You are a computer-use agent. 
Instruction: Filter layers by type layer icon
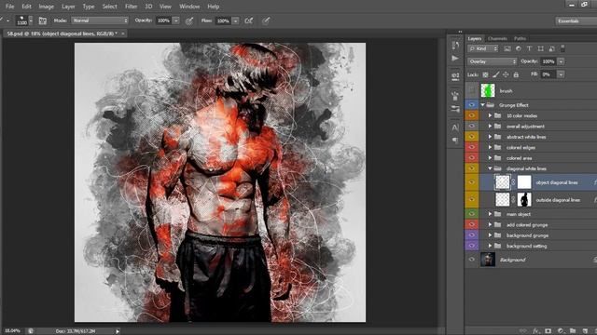pyautogui.click(x=529, y=48)
